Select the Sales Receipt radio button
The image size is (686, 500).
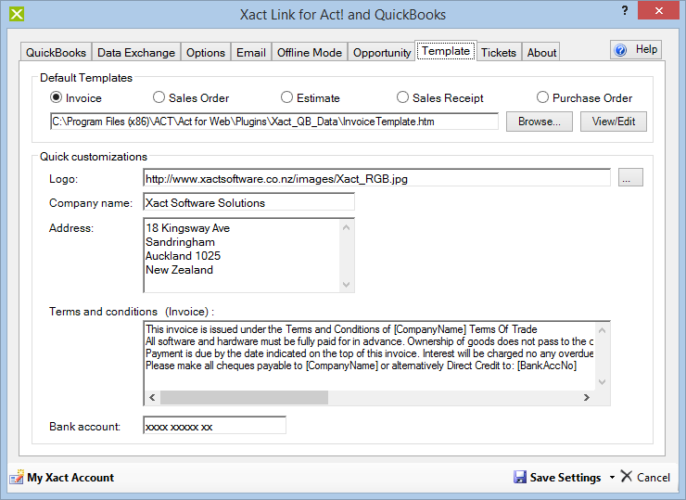[402, 97]
